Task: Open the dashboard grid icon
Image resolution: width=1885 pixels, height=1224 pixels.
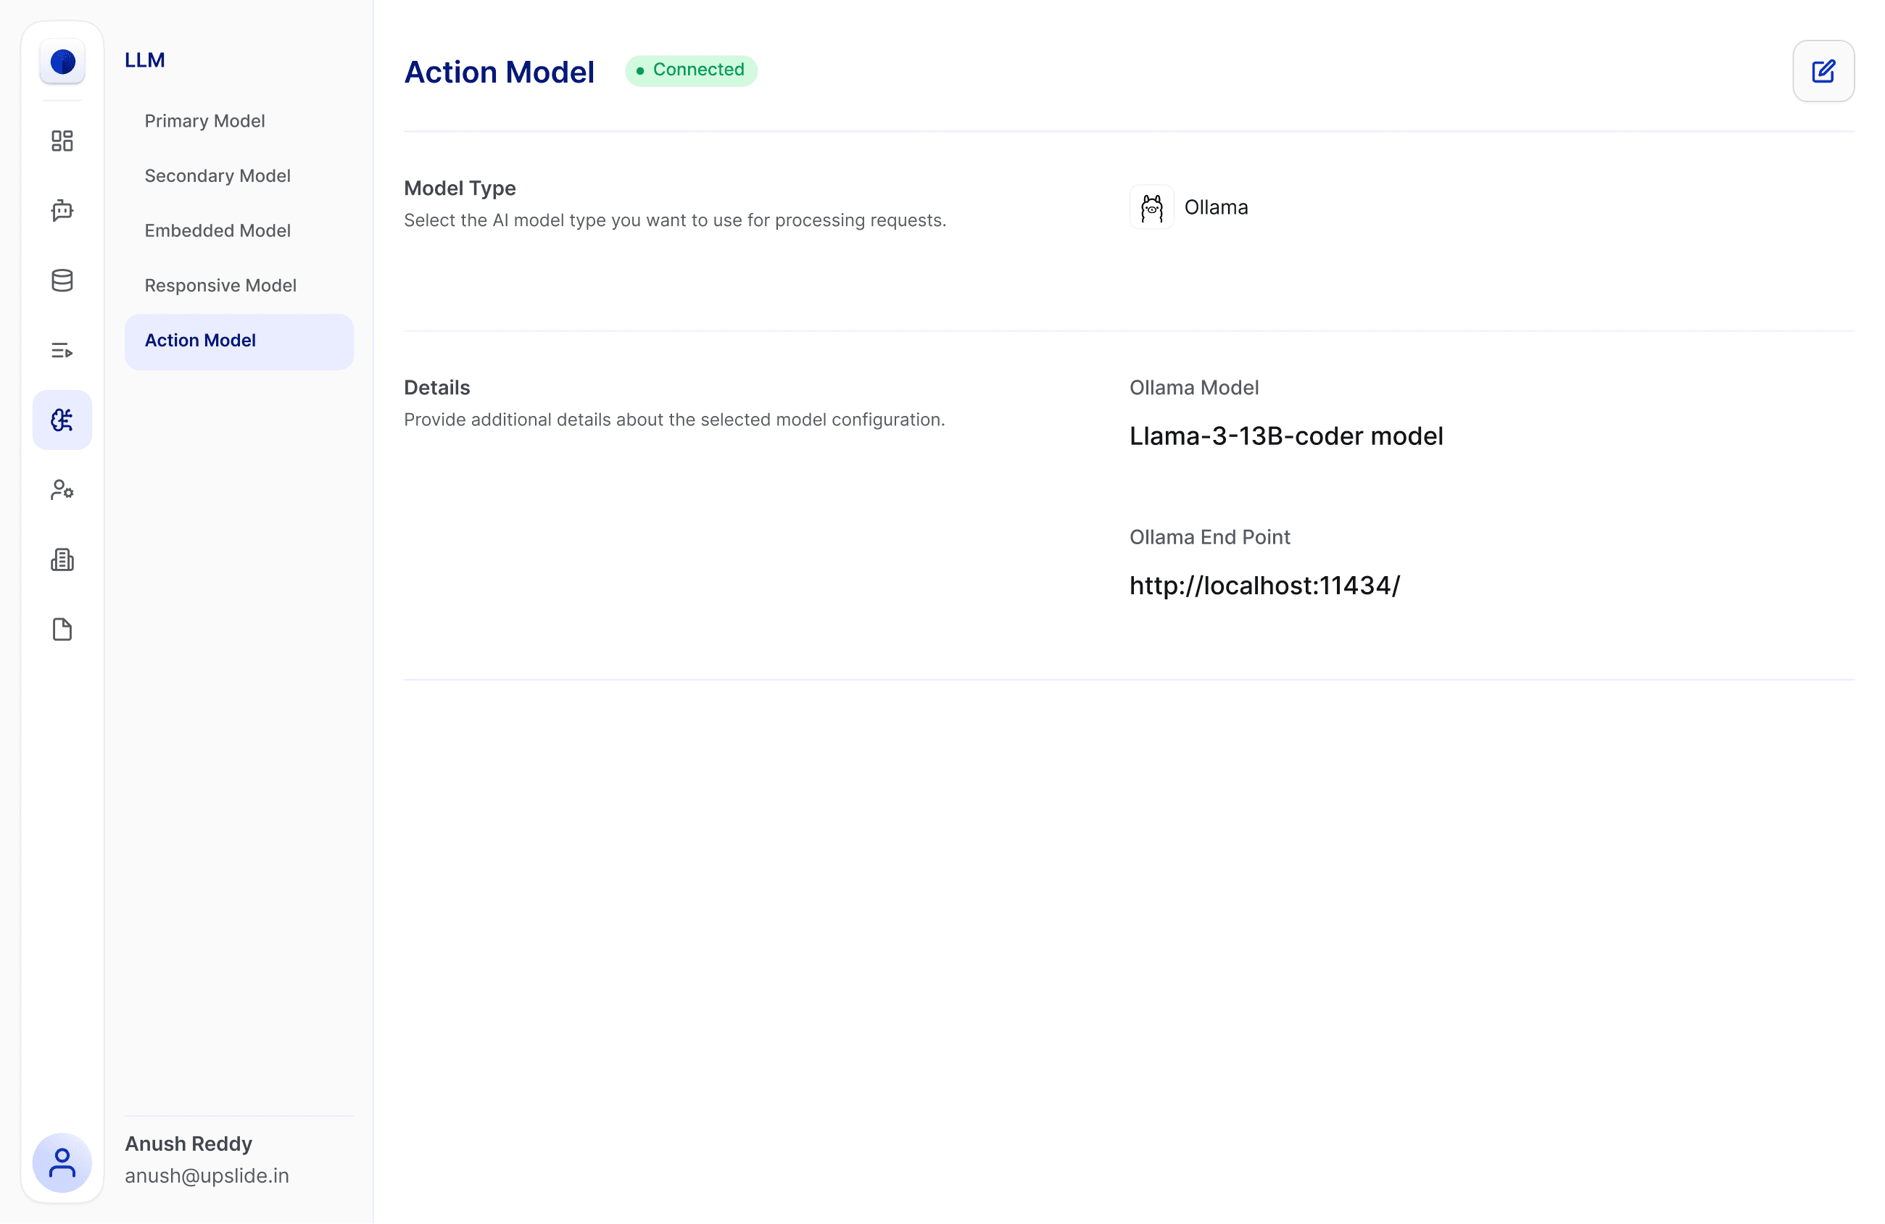Action: click(x=62, y=141)
